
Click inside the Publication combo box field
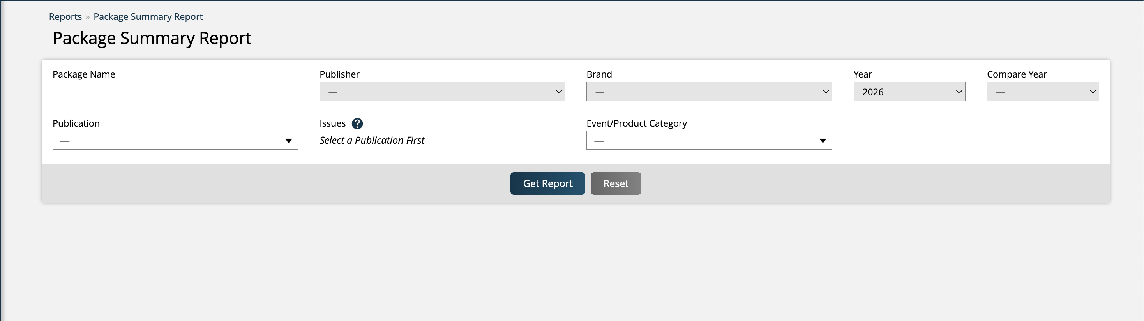(166, 140)
